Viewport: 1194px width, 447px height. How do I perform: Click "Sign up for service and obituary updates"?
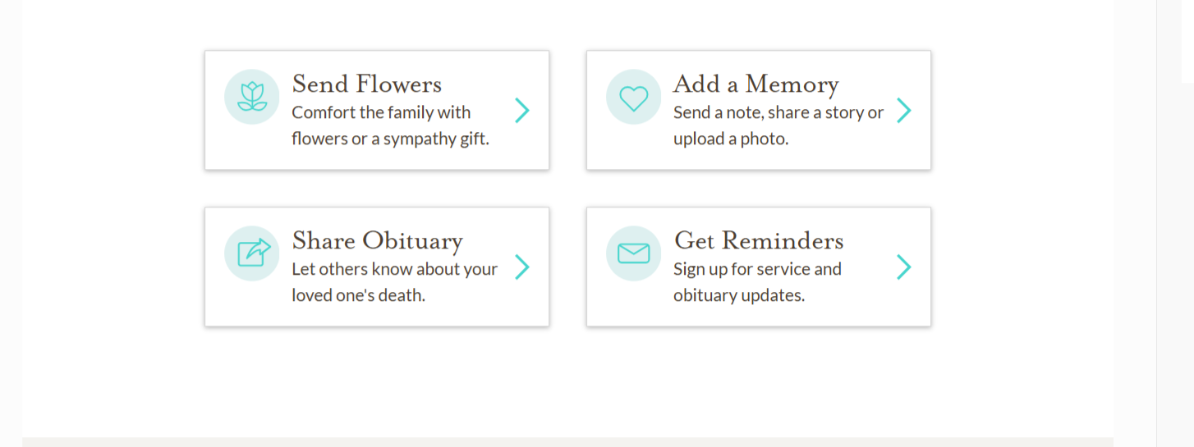pos(757,282)
